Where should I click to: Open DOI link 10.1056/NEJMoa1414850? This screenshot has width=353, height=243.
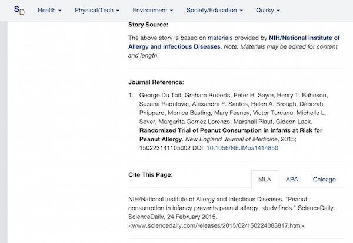(x=248, y=148)
